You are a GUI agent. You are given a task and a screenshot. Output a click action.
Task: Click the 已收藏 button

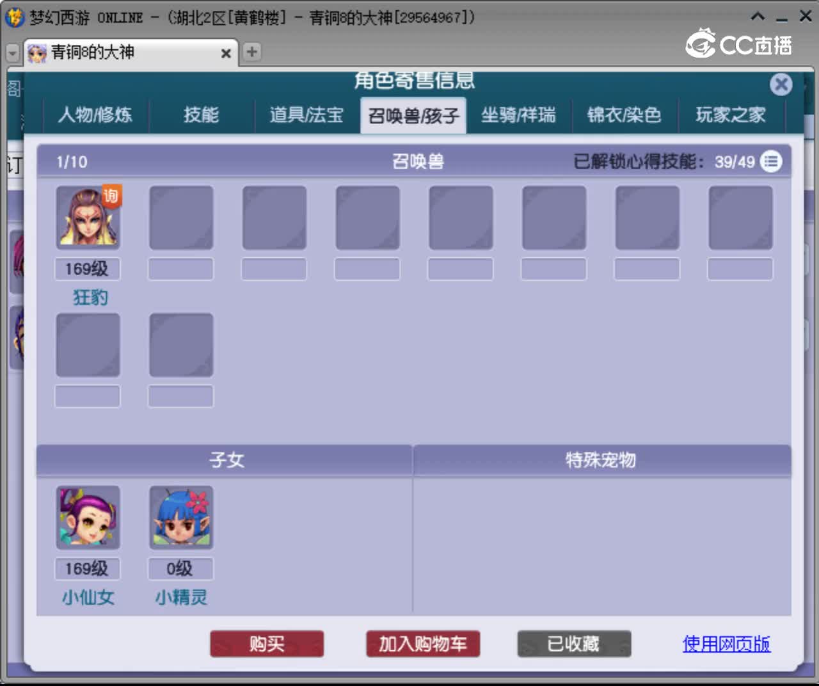point(574,644)
